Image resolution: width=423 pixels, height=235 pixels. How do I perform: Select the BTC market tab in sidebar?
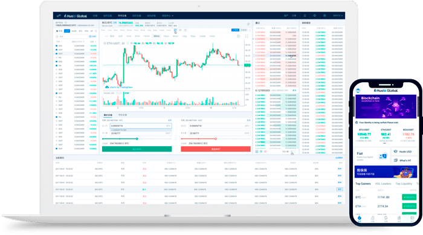tap(80, 31)
